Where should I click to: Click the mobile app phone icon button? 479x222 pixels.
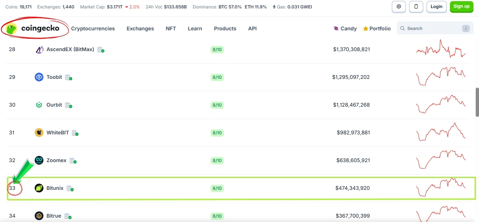pyautogui.click(x=416, y=7)
